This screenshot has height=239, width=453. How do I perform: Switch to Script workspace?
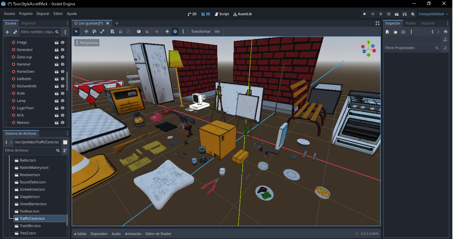(222, 14)
